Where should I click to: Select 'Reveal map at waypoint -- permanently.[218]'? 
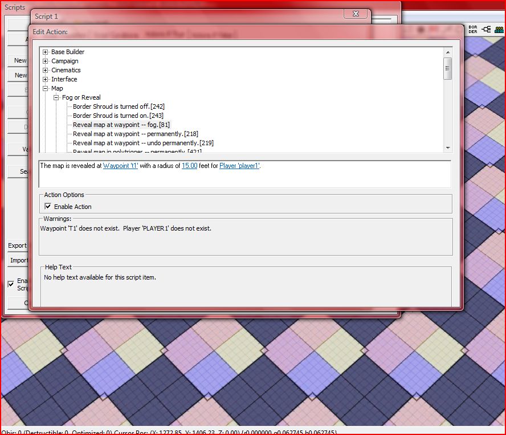pos(136,134)
